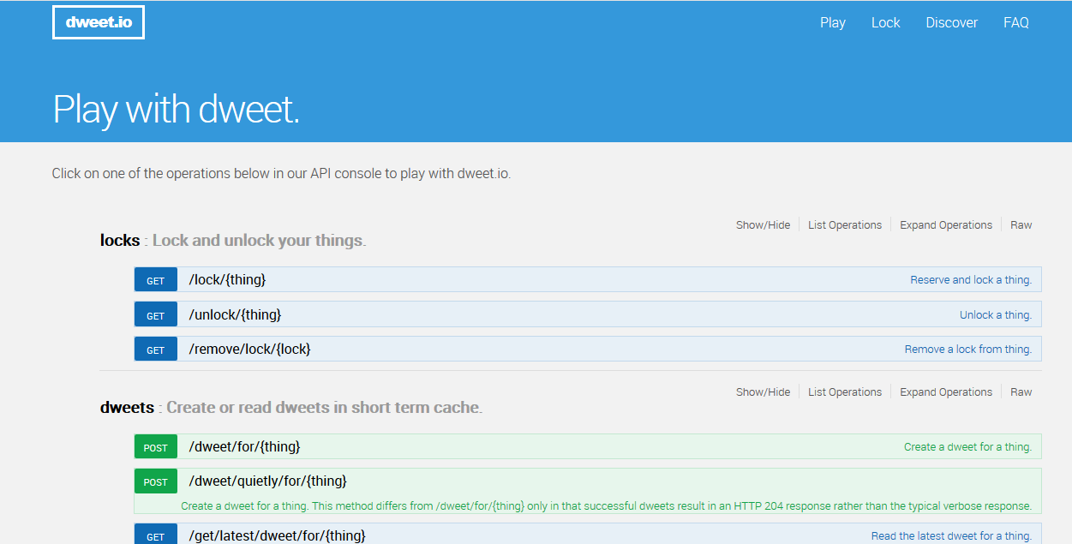This screenshot has width=1072, height=544.
Task: Click GET badge for /remove/lock/{lock}
Action: point(155,350)
